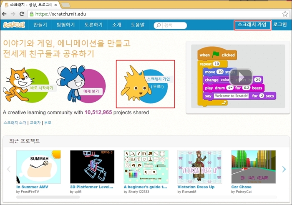
Task: Open the 만들기 menu item
Action: 40,25
